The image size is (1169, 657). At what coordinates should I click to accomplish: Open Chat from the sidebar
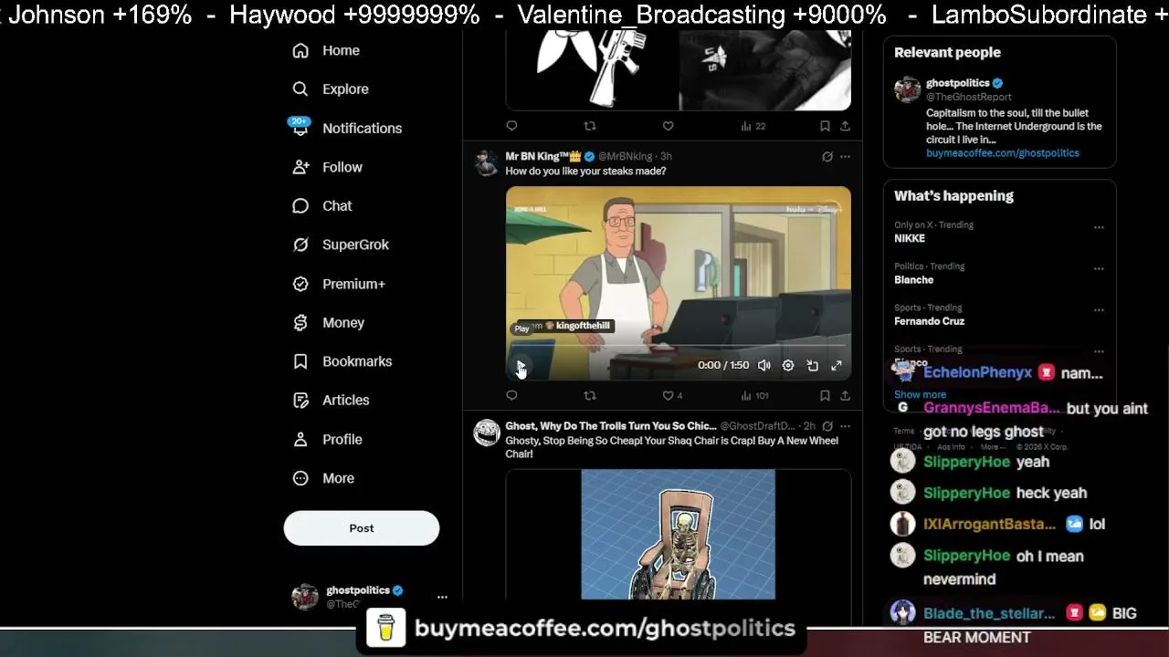tap(321, 206)
